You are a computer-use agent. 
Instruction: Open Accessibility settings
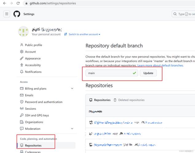pos(33,65)
